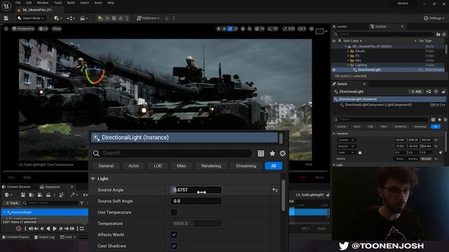Click the Outliner settings gear icon
Screen dimensions: 449x252
tap(444, 34)
